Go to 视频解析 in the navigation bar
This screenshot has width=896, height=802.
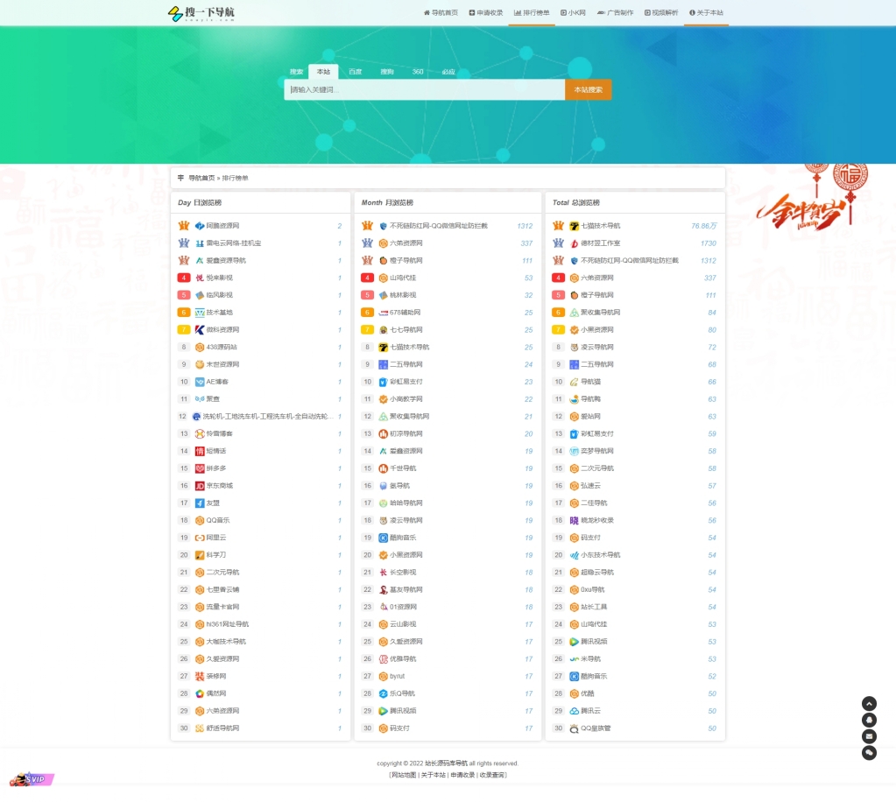[x=661, y=13]
